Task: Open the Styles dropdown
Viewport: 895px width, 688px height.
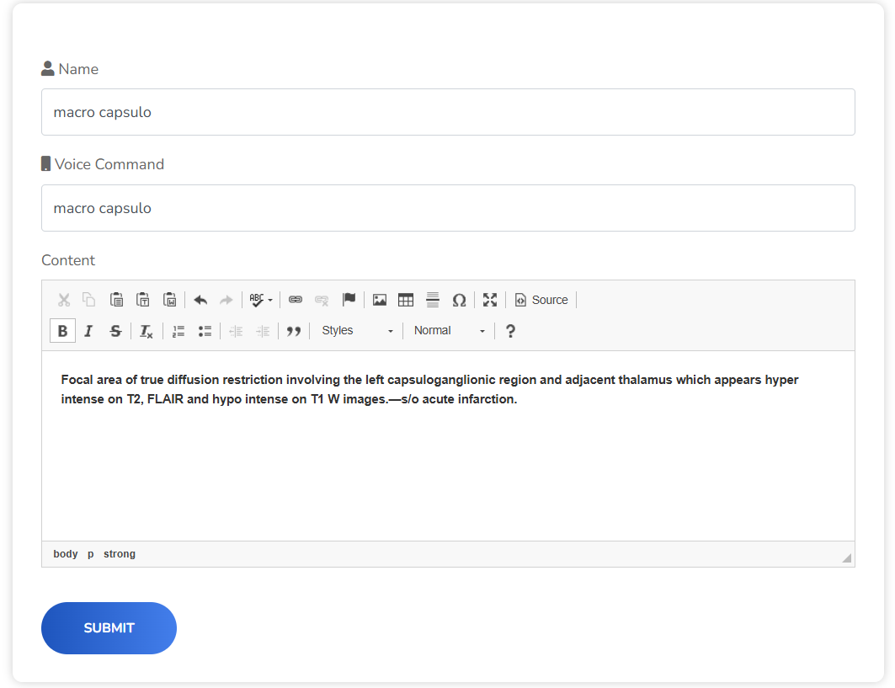Action: [x=357, y=331]
